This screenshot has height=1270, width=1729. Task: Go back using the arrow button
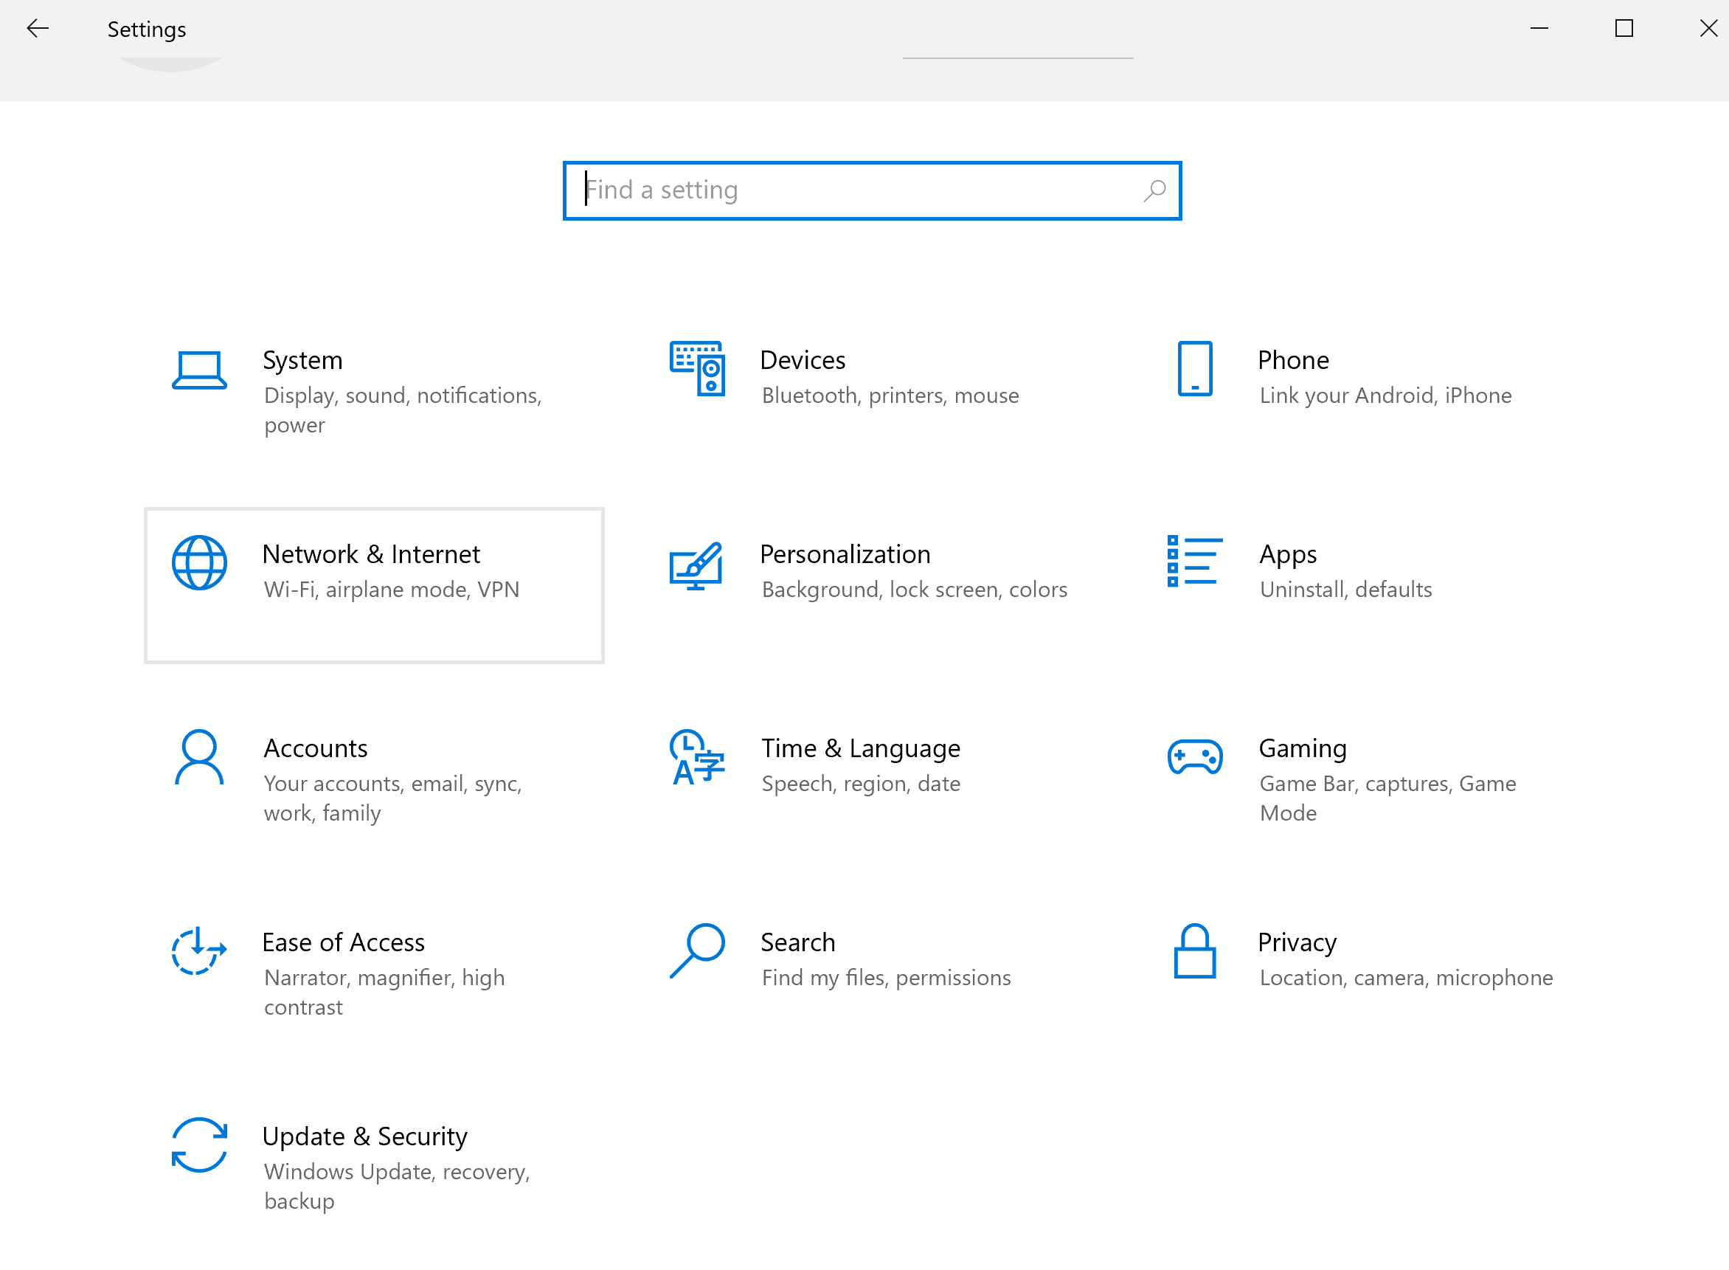click(37, 30)
